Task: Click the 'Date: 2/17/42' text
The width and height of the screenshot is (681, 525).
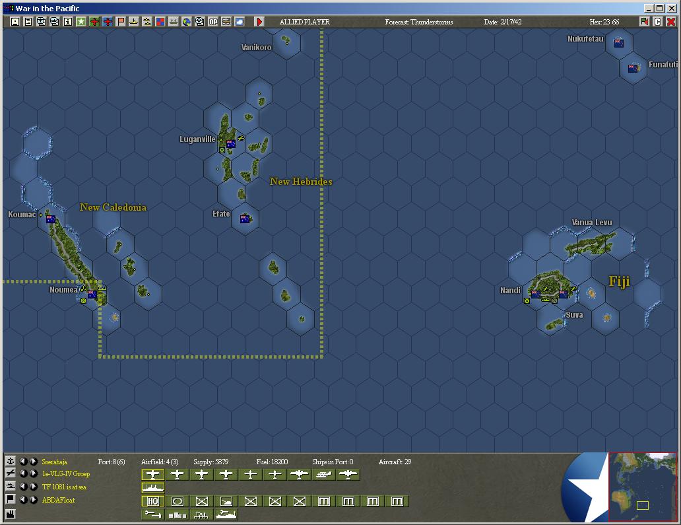Action: coord(503,22)
